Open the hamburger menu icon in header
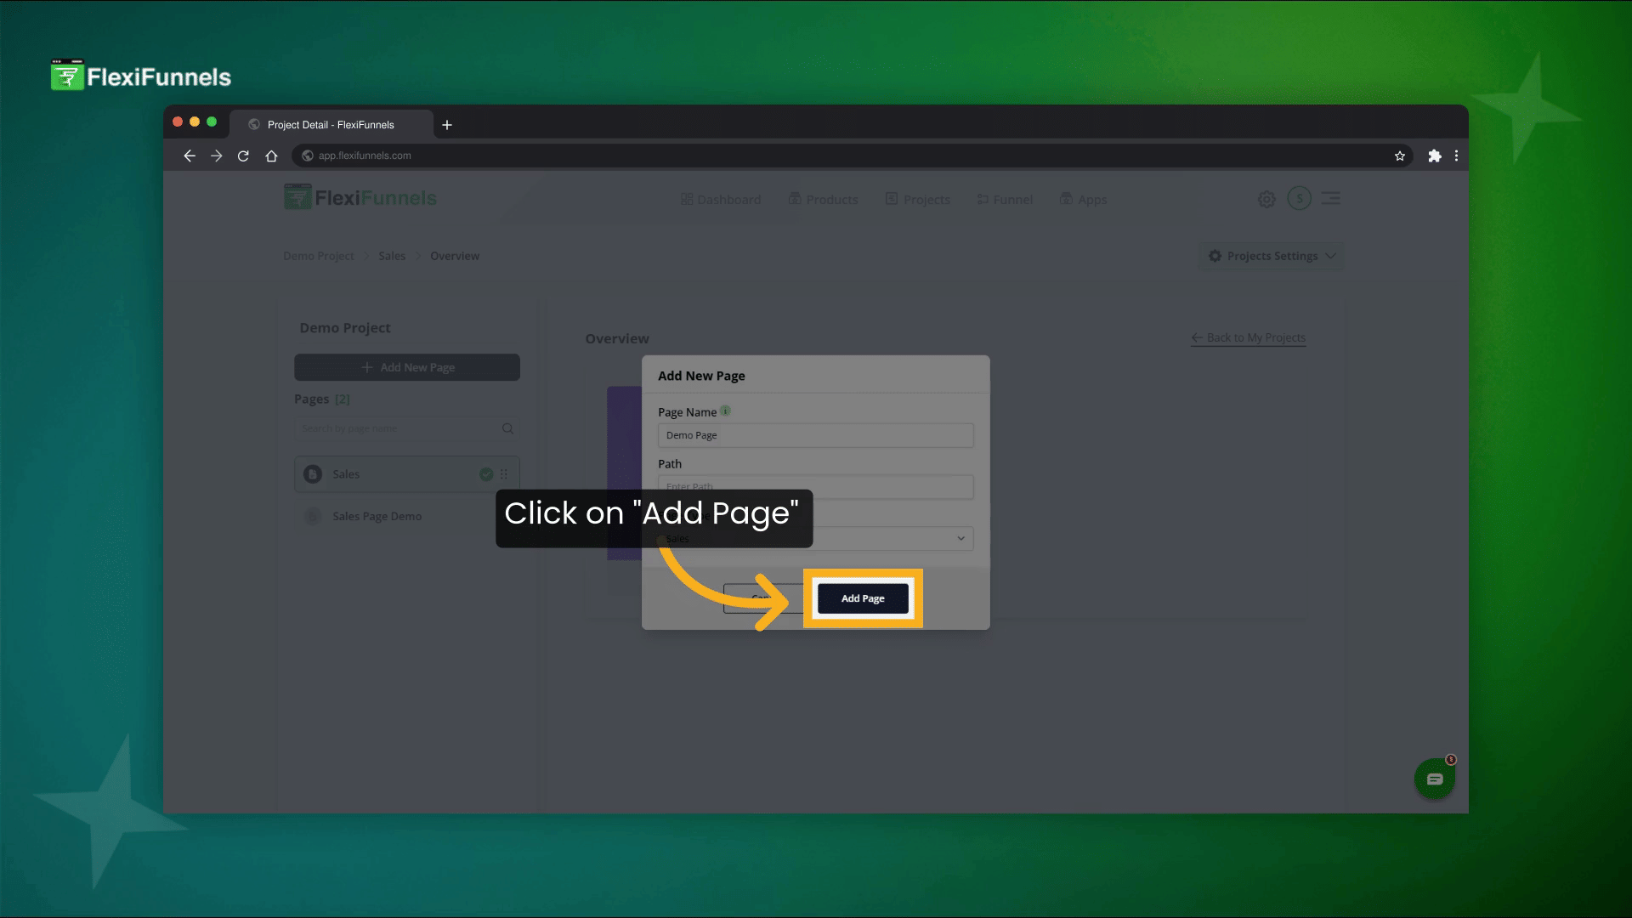The width and height of the screenshot is (1632, 918). point(1331,198)
